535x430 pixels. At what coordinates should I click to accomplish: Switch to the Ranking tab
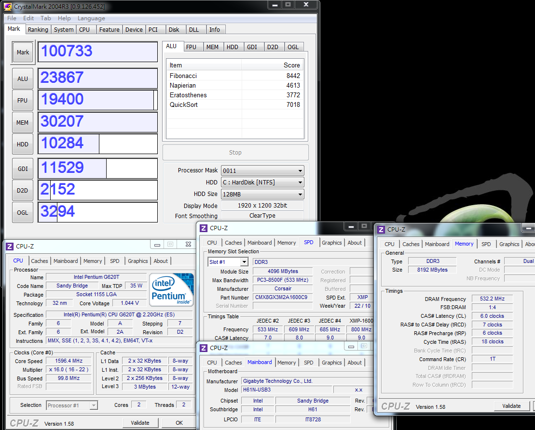pos(38,29)
